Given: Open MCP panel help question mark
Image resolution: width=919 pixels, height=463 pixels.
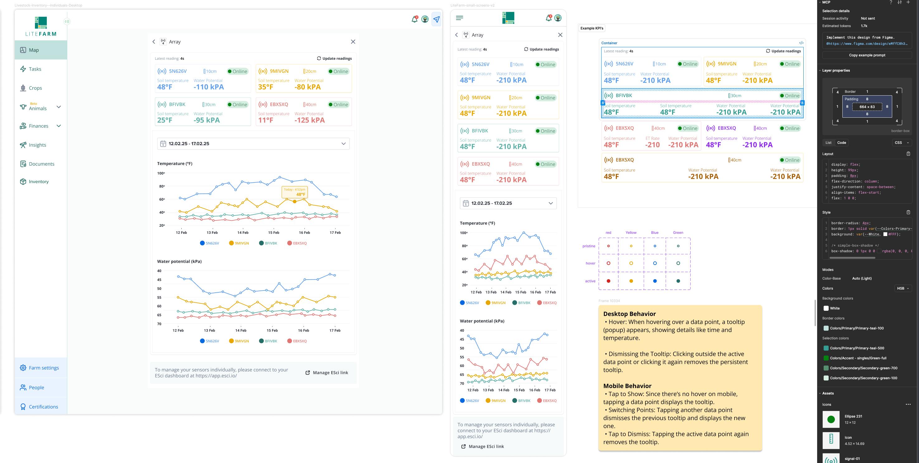Looking at the screenshot, I should (x=891, y=2).
